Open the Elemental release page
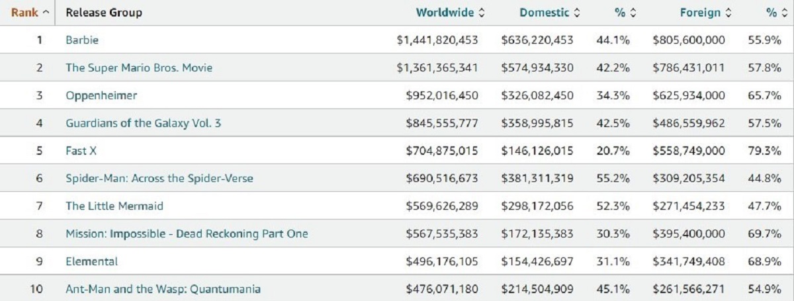The height and width of the screenshot is (301, 794). point(91,261)
